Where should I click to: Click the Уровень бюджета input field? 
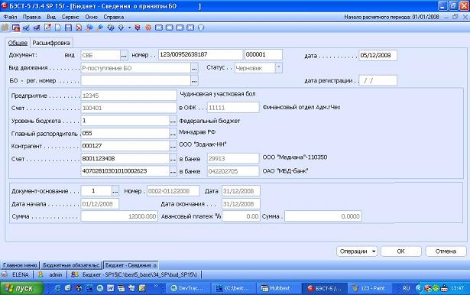pyautogui.click(x=125, y=121)
